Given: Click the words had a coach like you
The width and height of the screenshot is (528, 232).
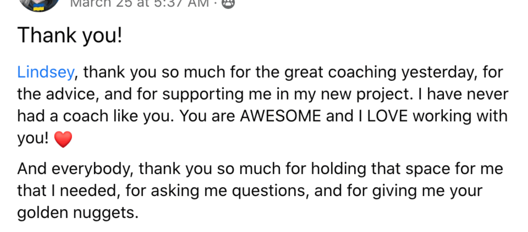Looking at the screenshot, I should 95,117.
